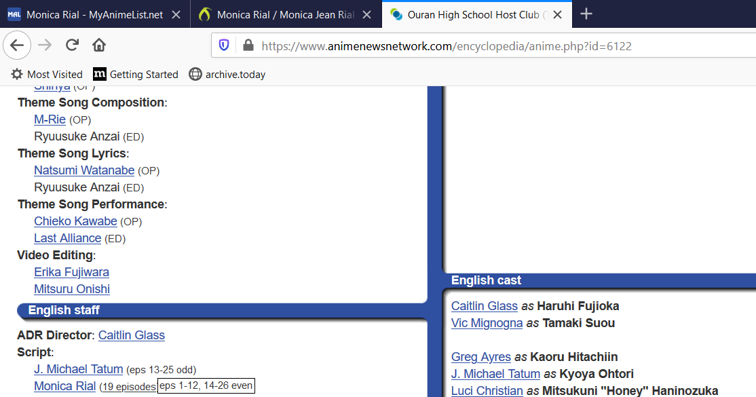Select the Ouran High School Host Club tab
The image size is (756, 397).
pos(477,15)
